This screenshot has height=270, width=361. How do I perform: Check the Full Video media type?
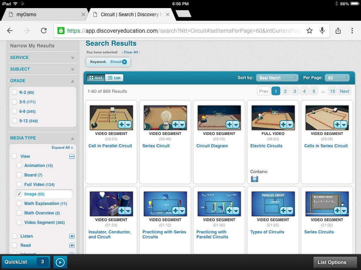click(19, 184)
